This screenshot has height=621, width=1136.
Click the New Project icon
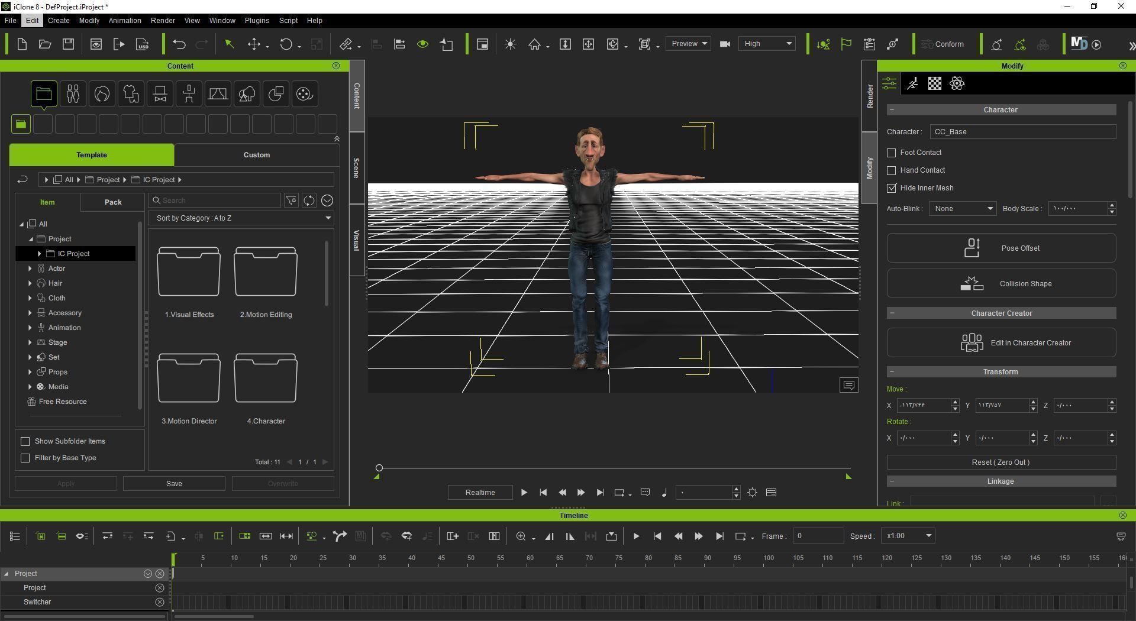pyautogui.click(x=22, y=44)
